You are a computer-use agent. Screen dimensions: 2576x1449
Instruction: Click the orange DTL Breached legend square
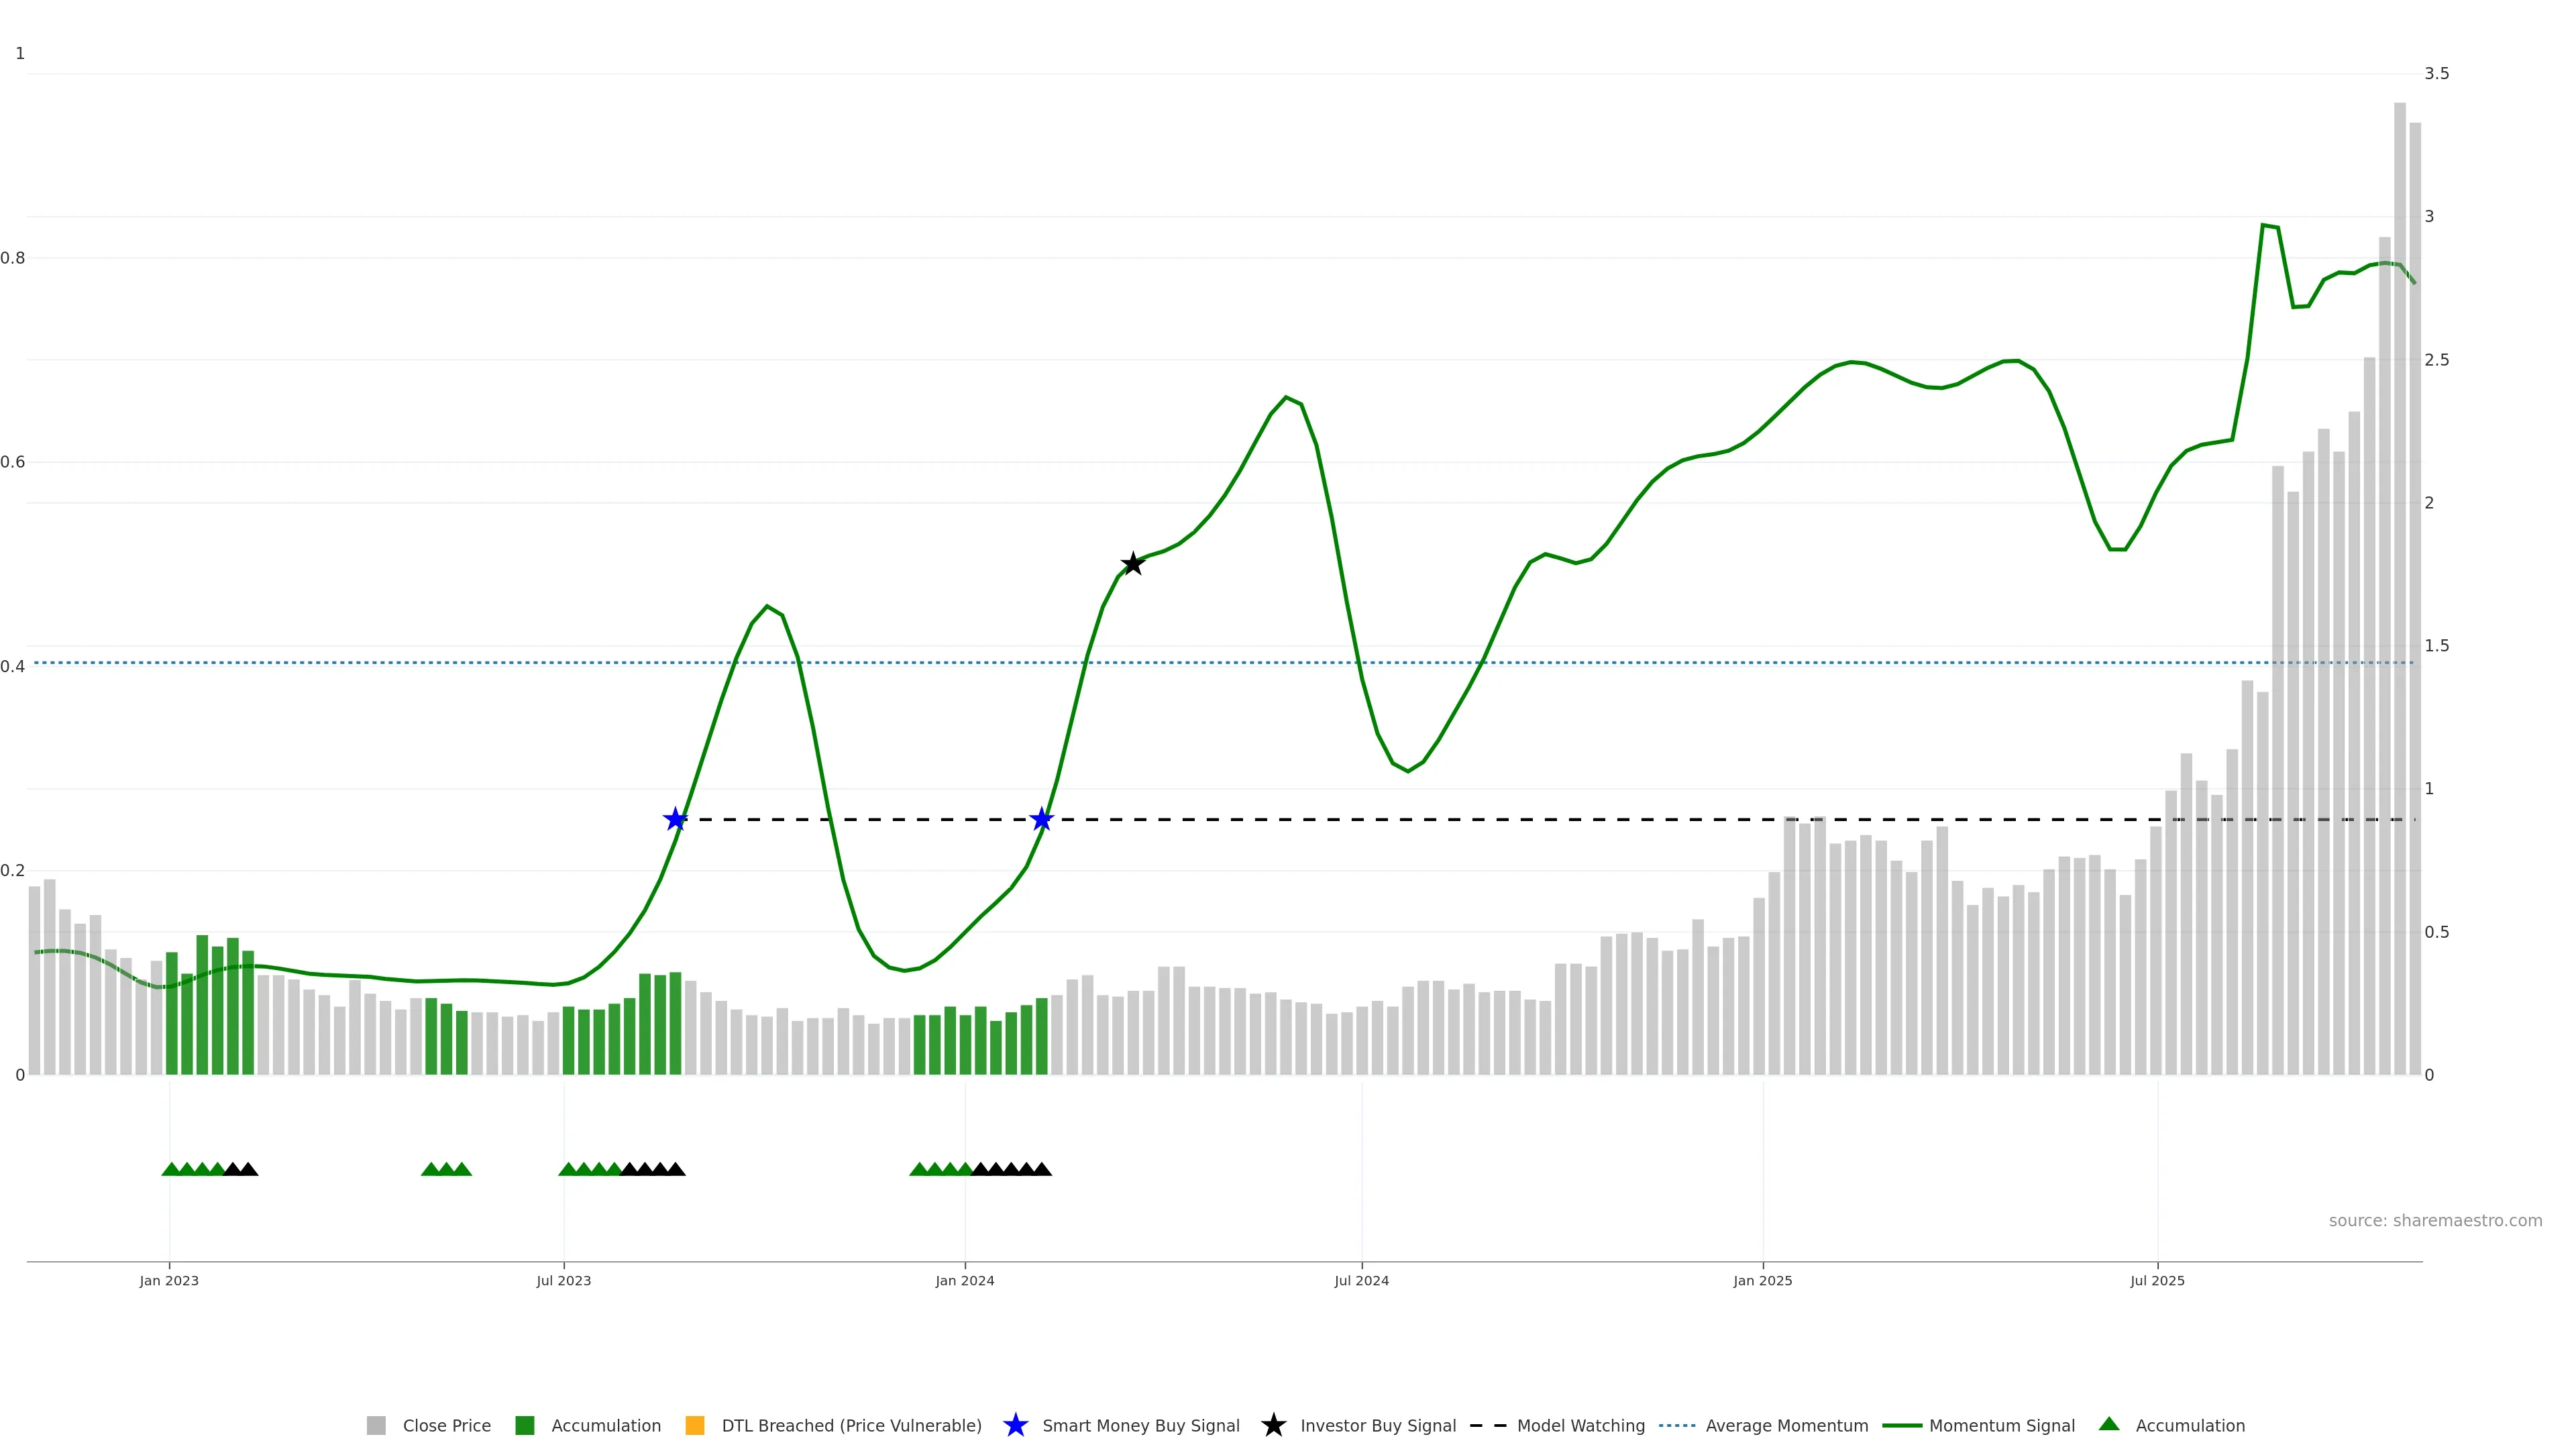[695, 1426]
